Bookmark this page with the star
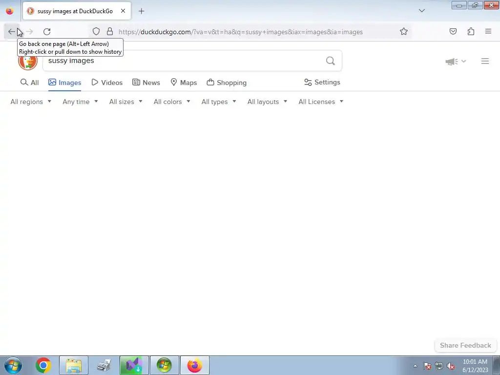Screen dimensions: 500x375 [x=404, y=31]
